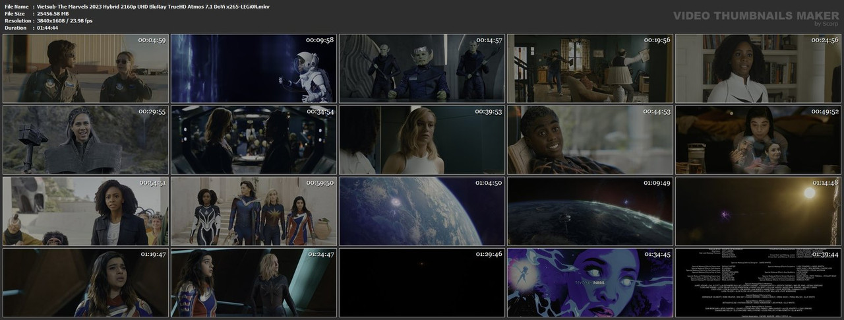Image resolution: width=844 pixels, height=320 pixels.
Task: Open the credits thumbnail at 01:39:44
Action: pyautogui.click(x=758, y=282)
